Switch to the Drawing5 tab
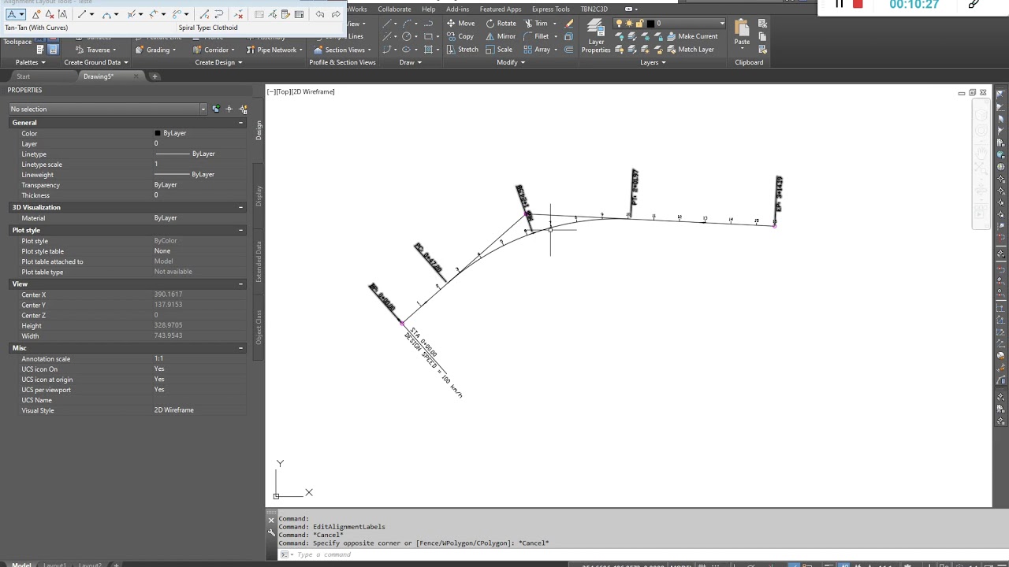 tap(99, 76)
